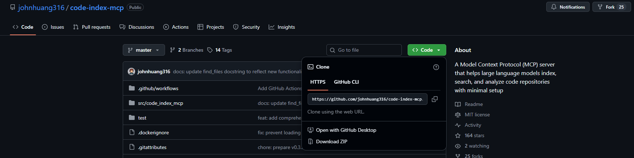Click the eye icon beside 2 watching
The width and height of the screenshot is (634, 158).
coord(458,146)
